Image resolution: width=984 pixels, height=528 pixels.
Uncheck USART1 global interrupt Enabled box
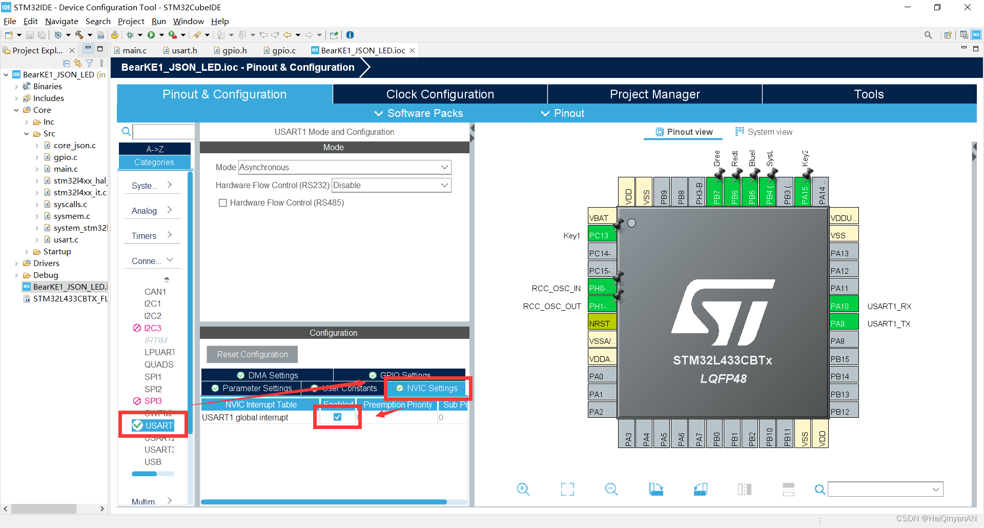[x=337, y=417]
